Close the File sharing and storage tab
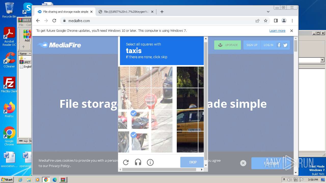326x183 pixels. click(91, 12)
